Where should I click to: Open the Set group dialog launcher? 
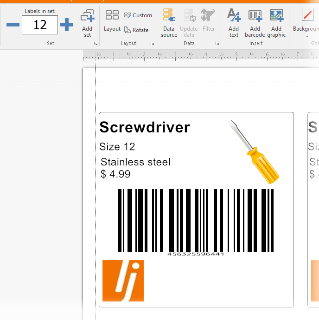(96, 44)
